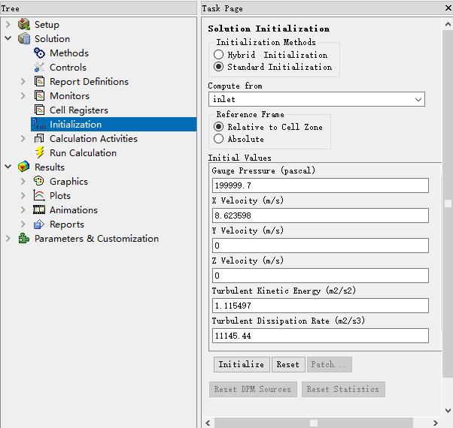
Task: Click the Results cube icon
Action: pyautogui.click(x=23, y=167)
